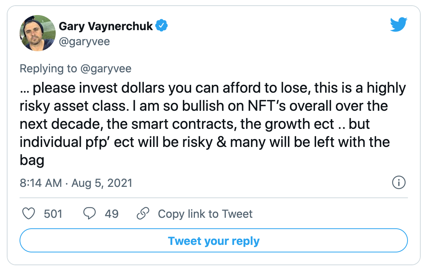Click the chain link icon
435x269 pixels.
tap(143, 214)
